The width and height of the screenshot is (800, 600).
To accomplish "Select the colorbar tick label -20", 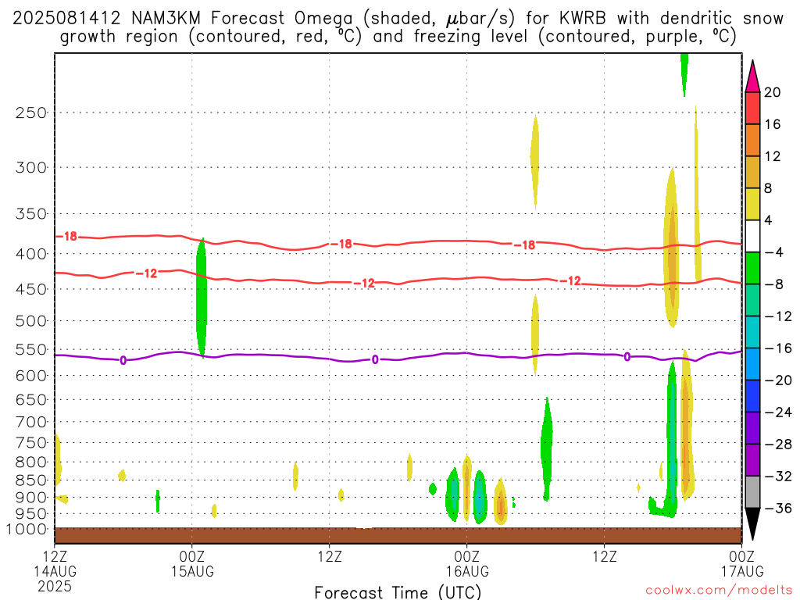I will pyautogui.click(x=778, y=380).
